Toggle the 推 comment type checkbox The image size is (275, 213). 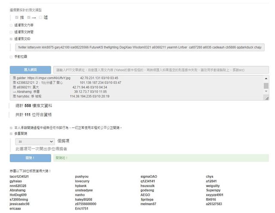point(17,18)
